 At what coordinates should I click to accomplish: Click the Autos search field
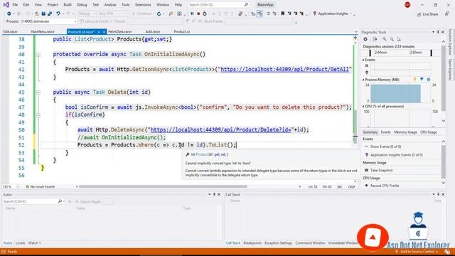pyautogui.click(x=30, y=201)
